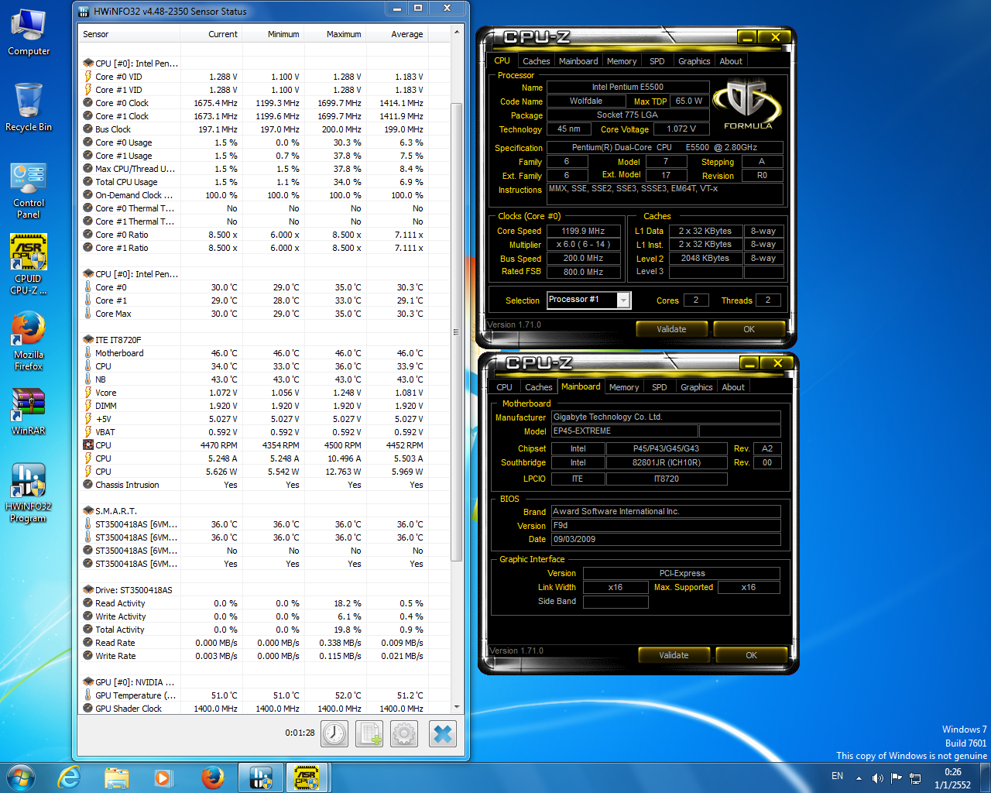Click the Wolfdale code name value in CPU-Z
Image resolution: width=991 pixels, height=793 pixels.
point(586,101)
